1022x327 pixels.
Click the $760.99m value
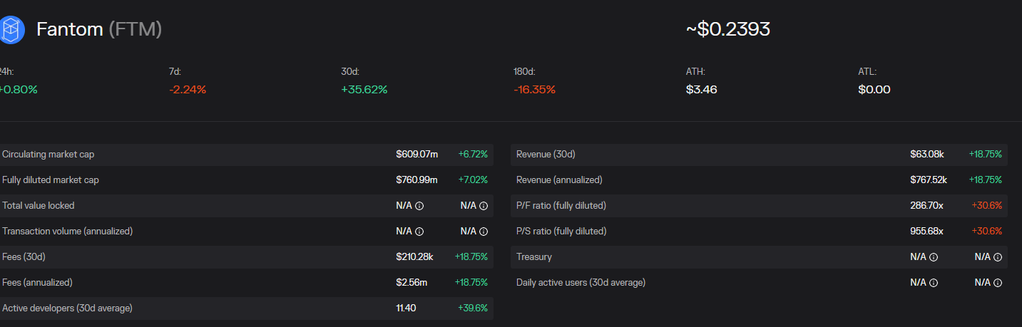click(417, 180)
